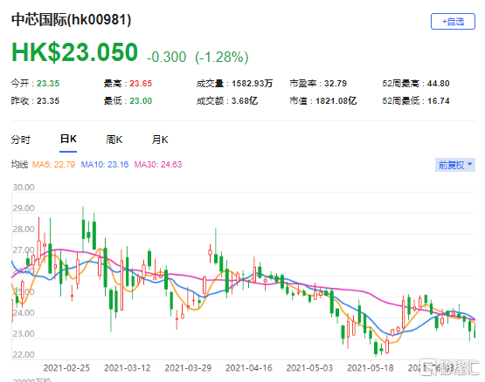The width and height of the screenshot is (485, 382).
Task: Select the 日K chart tab
Action: click(x=68, y=139)
